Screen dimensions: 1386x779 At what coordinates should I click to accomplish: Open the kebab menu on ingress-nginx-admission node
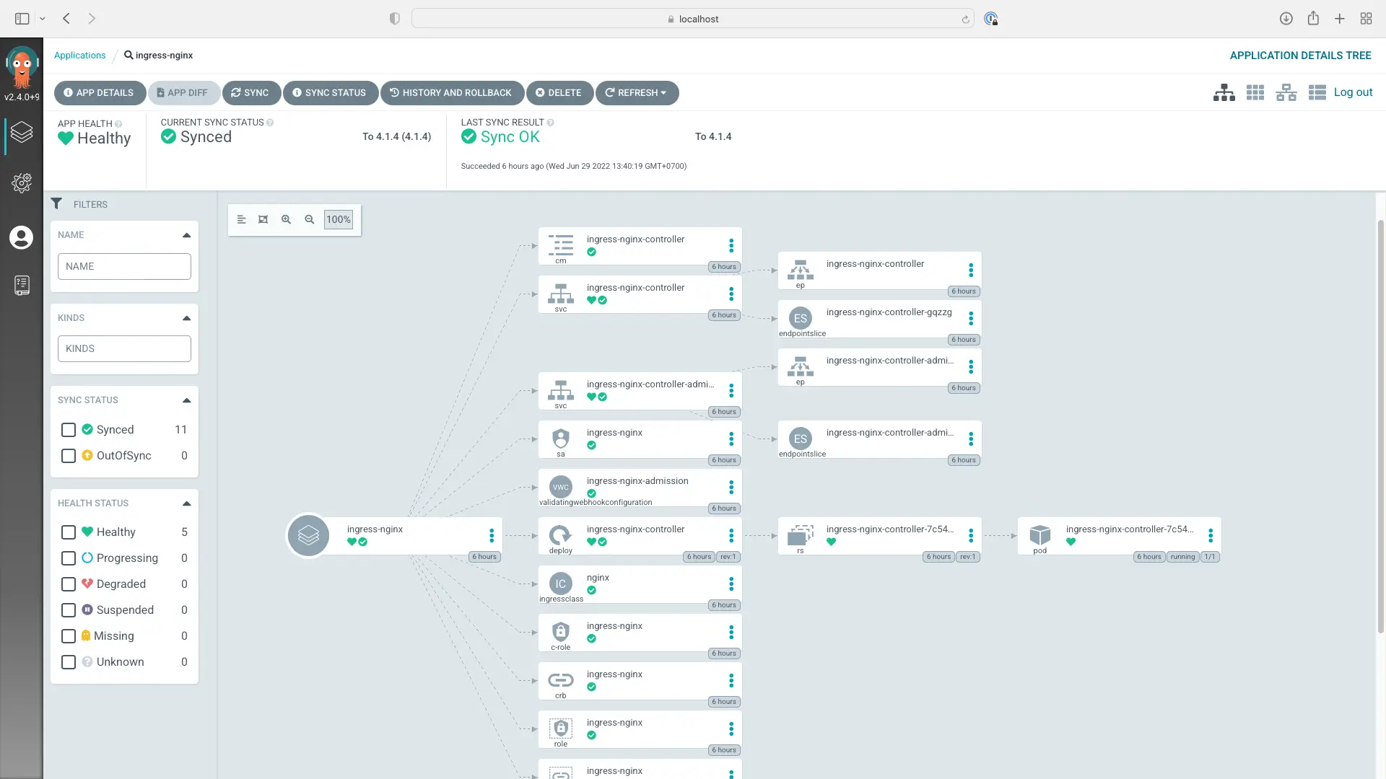[731, 487]
